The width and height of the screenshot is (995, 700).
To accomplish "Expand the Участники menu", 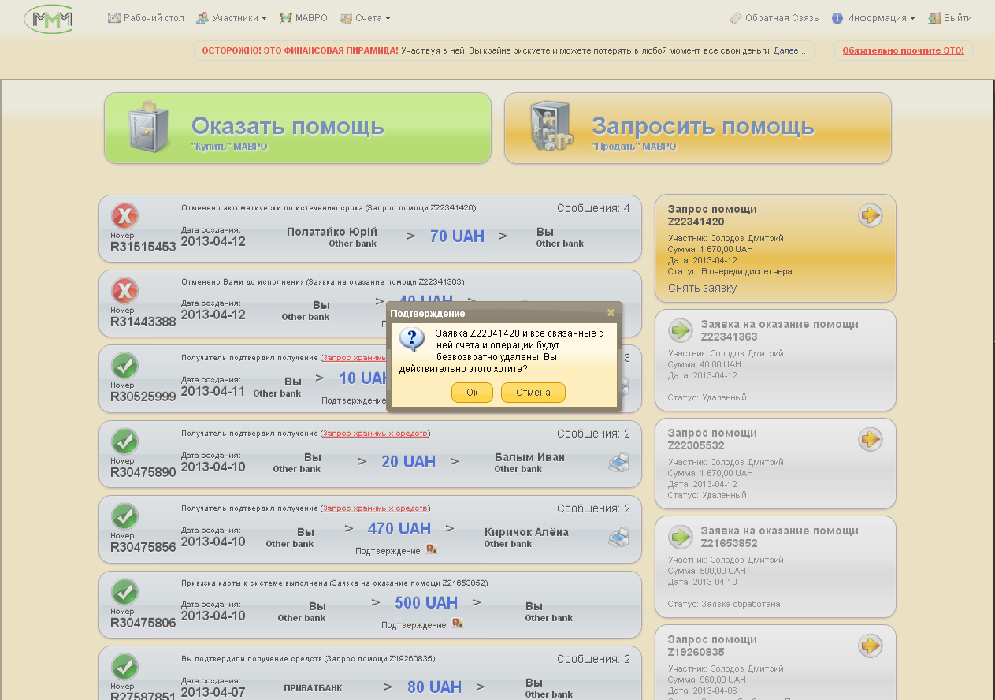I will (231, 17).
